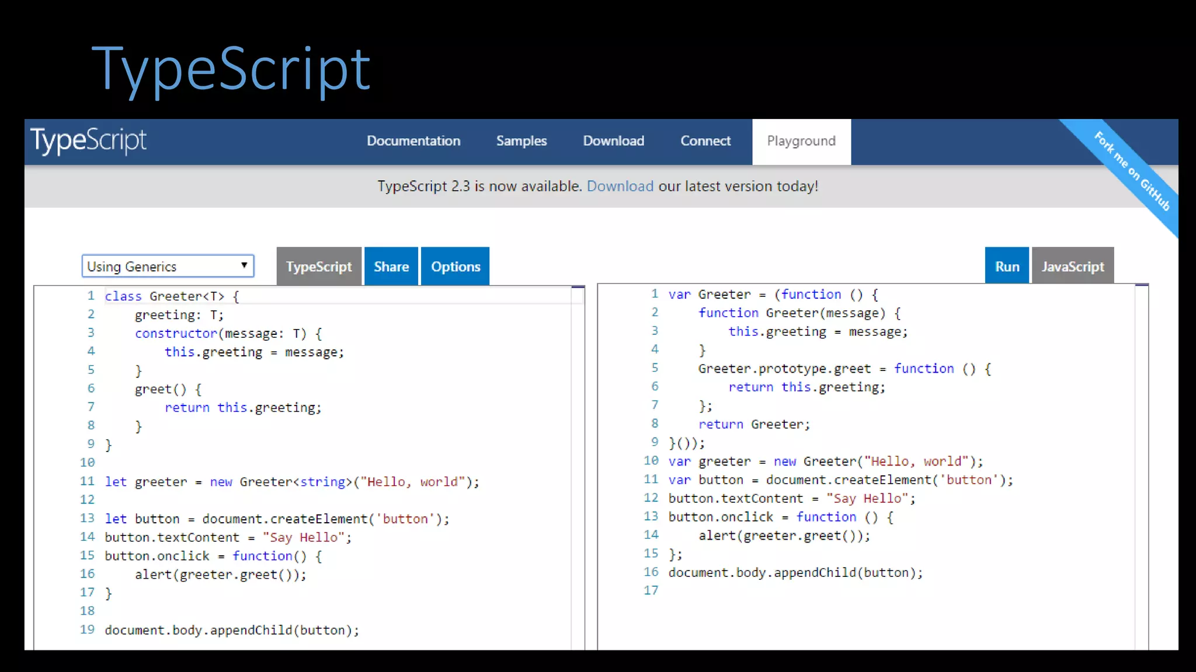Click the Share button
The image size is (1196, 672).
[x=391, y=267]
